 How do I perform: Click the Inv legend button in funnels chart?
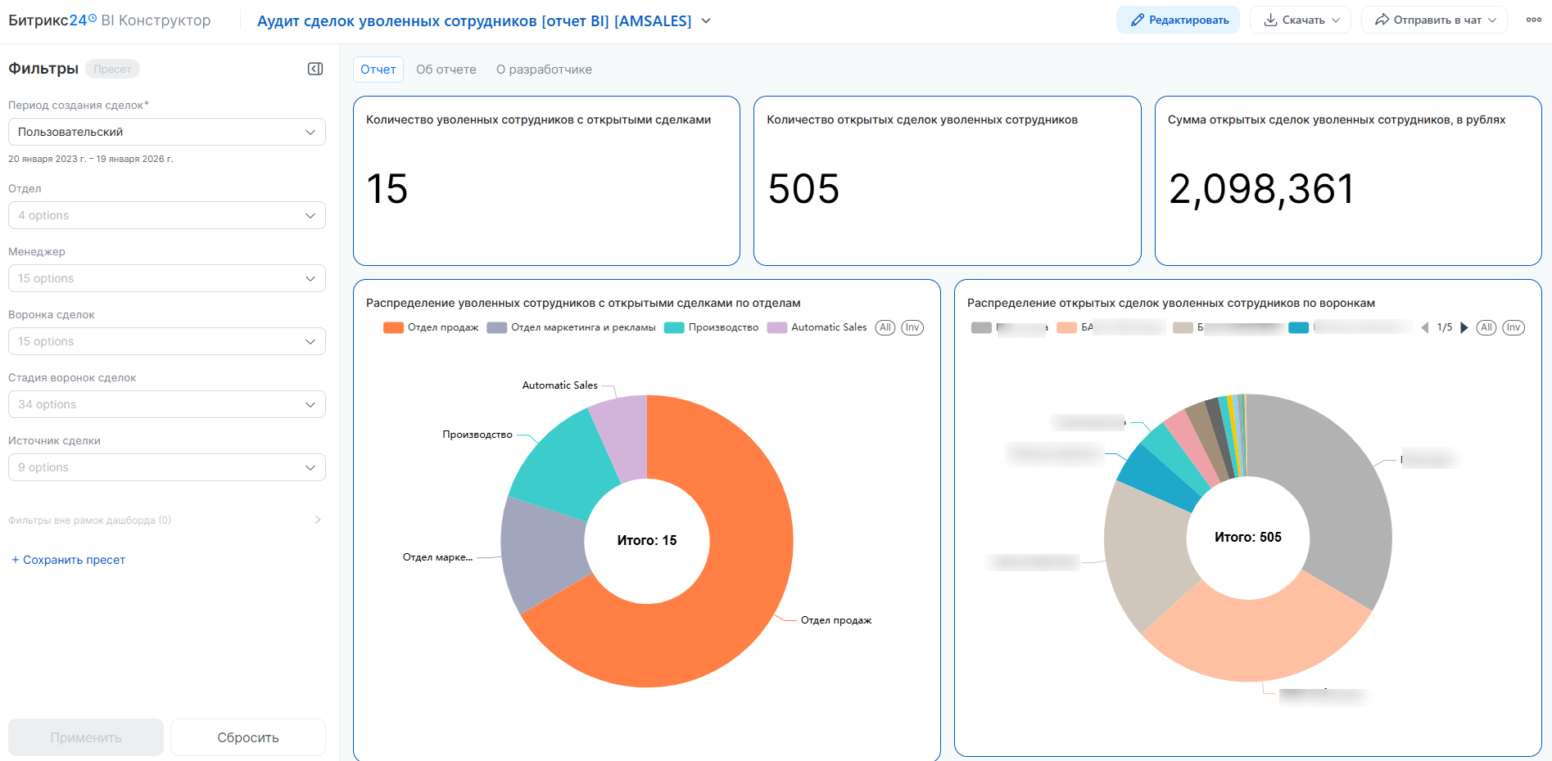[1514, 327]
